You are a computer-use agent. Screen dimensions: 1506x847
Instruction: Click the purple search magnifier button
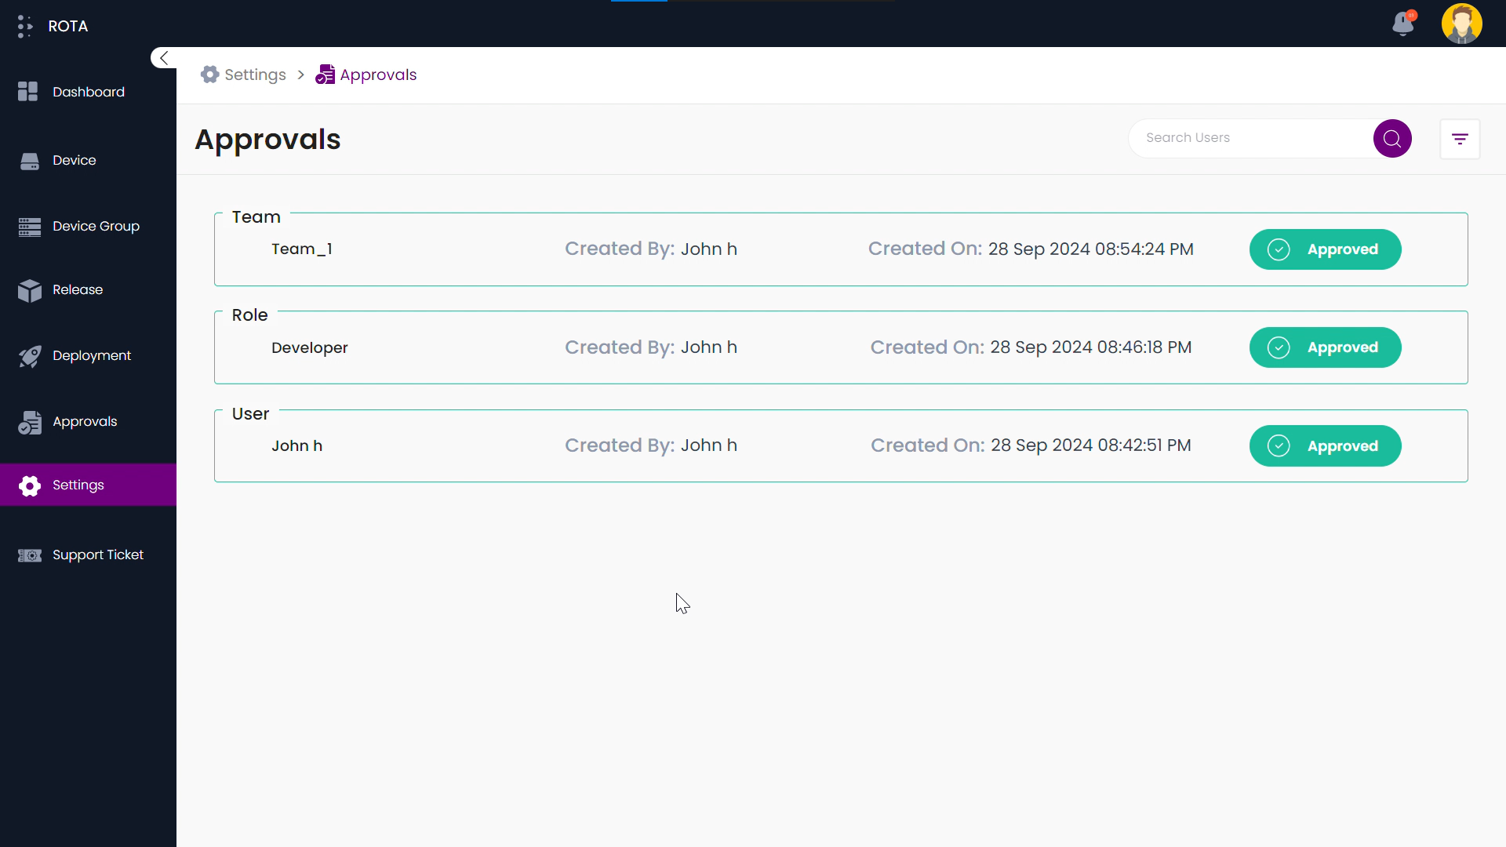click(1392, 139)
